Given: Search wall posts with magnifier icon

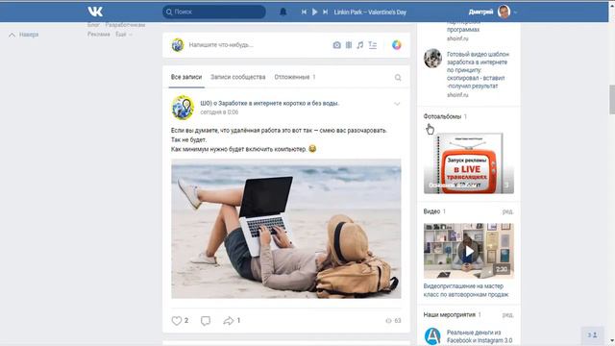Looking at the screenshot, I should click(x=398, y=77).
